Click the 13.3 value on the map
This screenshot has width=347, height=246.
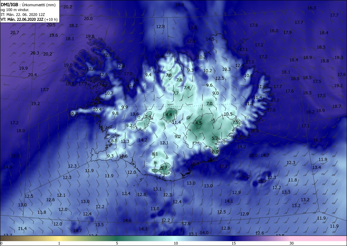tap(286, 192)
